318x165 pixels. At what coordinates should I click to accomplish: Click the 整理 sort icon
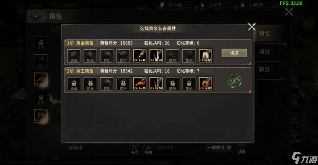(x=148, y=149)
